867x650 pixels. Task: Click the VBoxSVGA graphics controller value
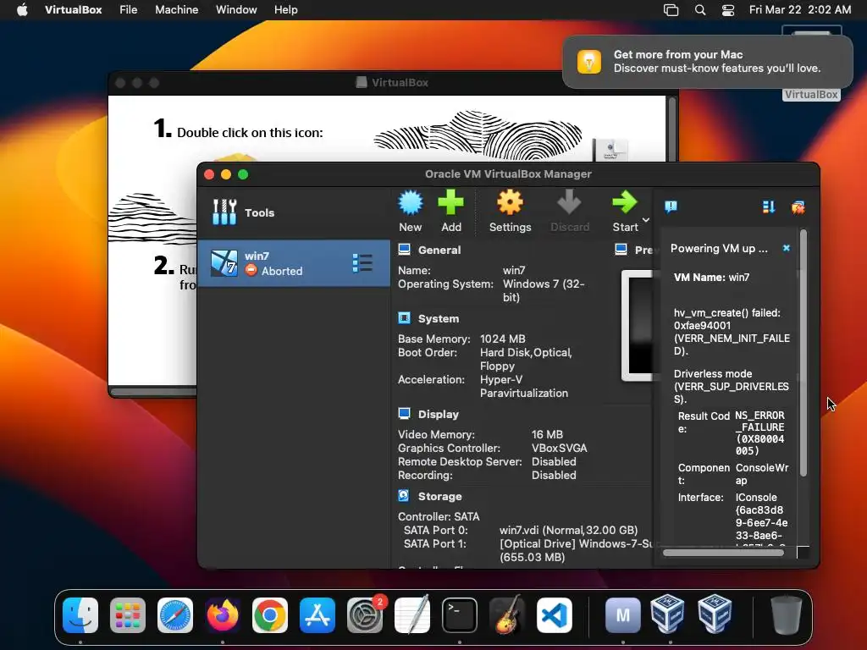(559, 449)
